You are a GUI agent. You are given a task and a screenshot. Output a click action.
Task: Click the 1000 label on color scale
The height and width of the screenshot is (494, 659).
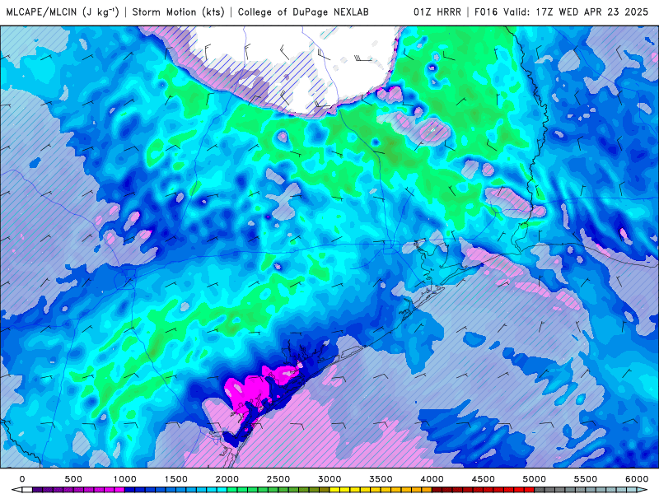pyautogui.click(x=124, y=479)
